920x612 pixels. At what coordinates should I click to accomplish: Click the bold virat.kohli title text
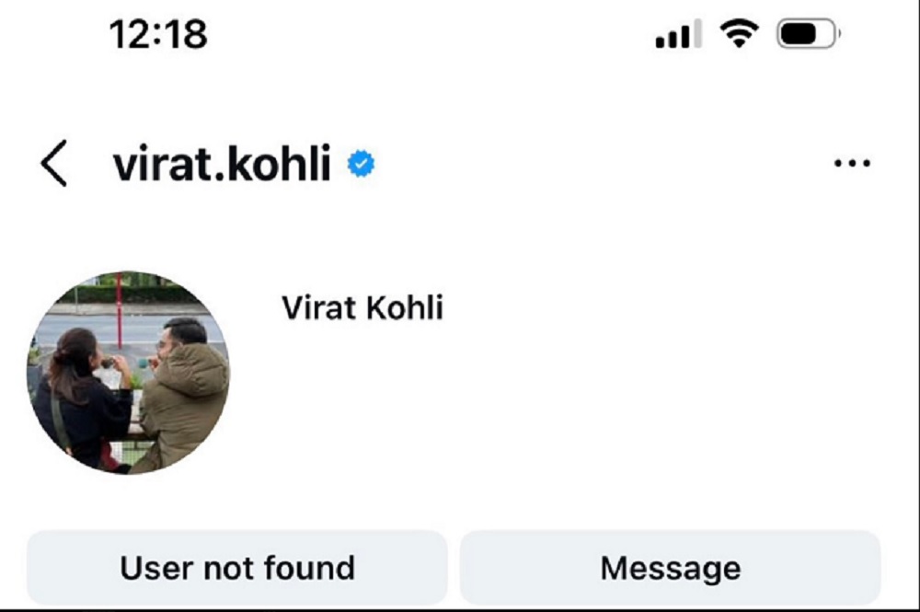222,165
